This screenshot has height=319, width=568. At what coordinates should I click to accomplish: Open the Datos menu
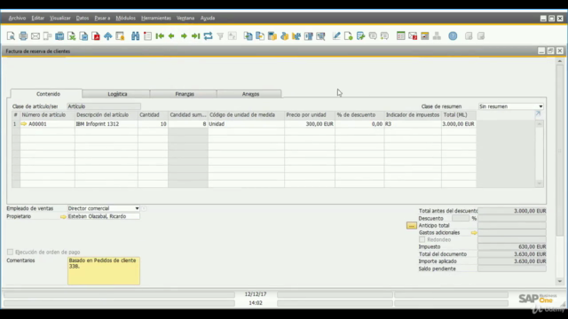coord(83,18)
